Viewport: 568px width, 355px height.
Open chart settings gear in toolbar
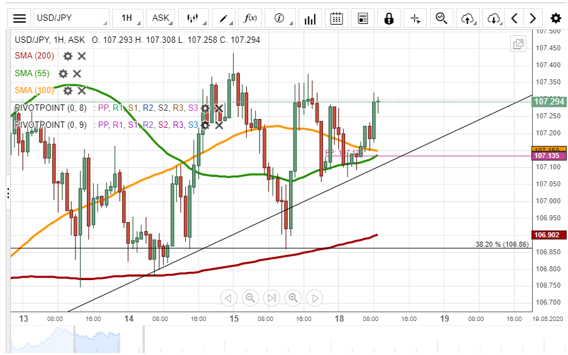(555, 18)
